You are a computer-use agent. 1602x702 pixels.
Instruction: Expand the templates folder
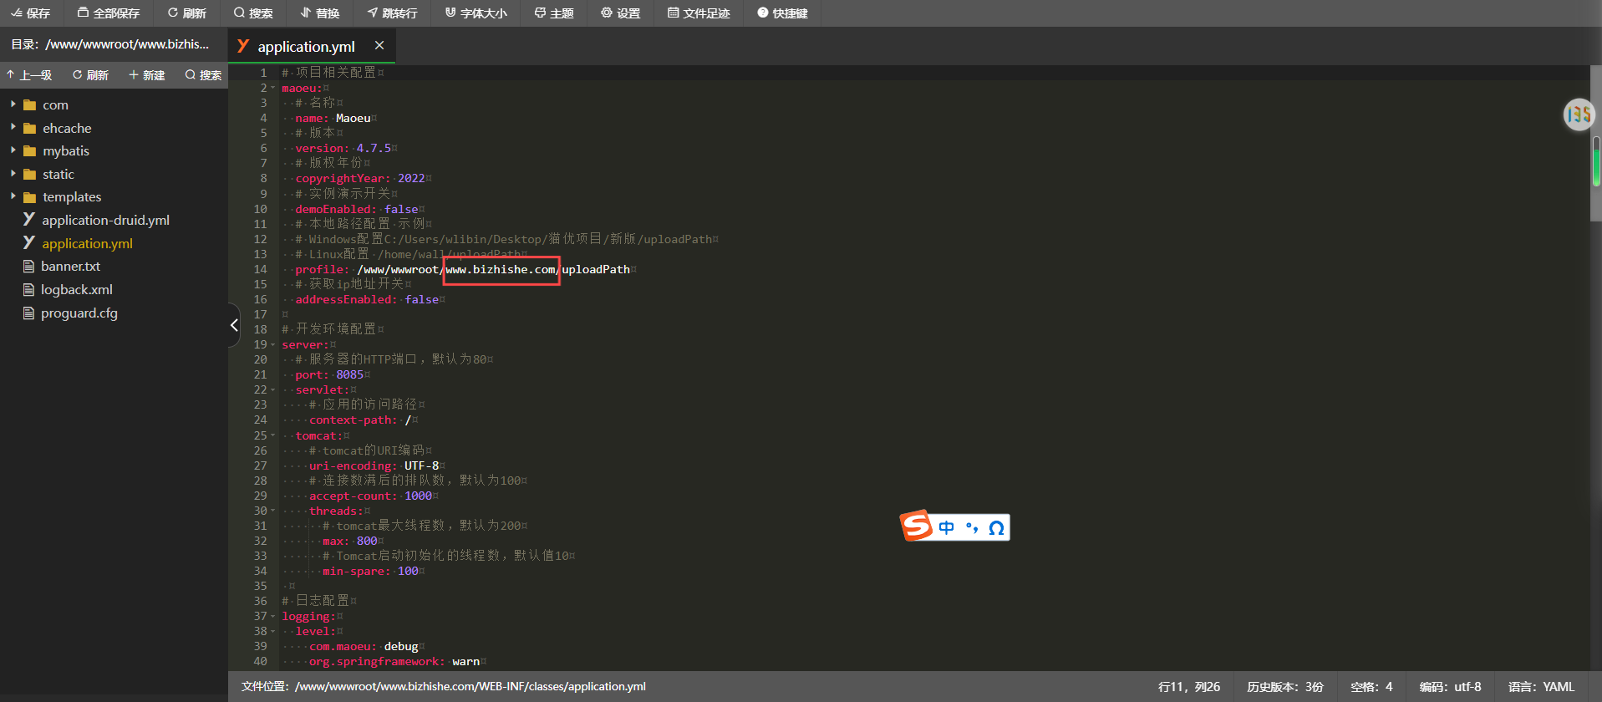coord(13,197)
